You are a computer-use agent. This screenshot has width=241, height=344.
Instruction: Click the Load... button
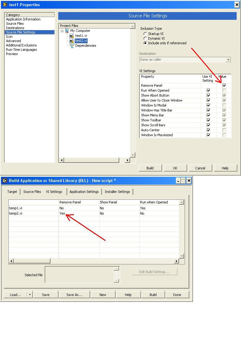15,295
